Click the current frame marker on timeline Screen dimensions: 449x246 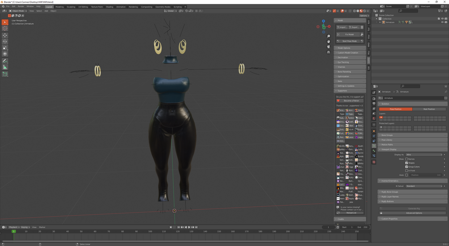(13, 231)
